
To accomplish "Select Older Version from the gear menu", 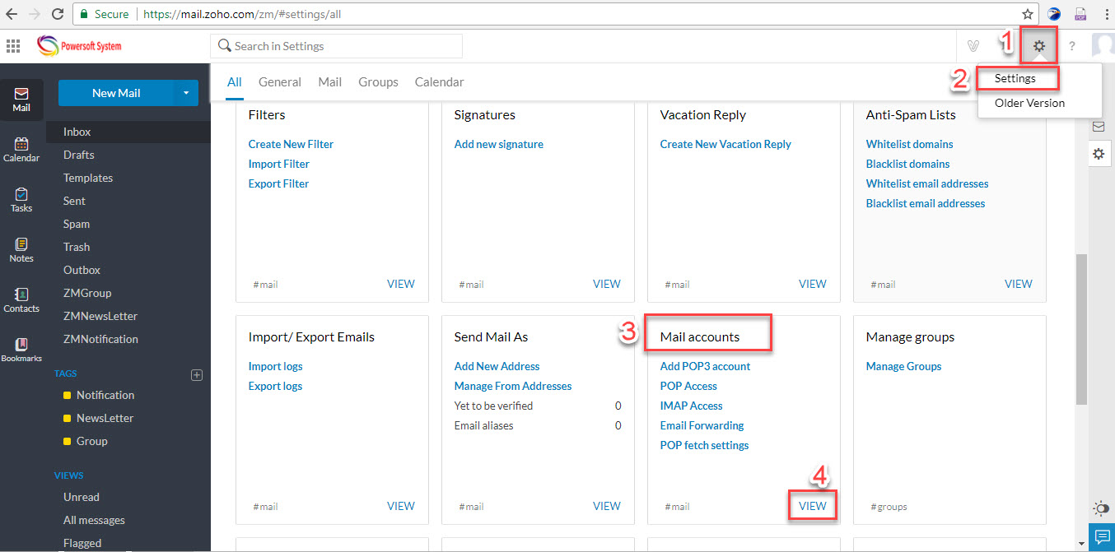I will 1029,103.
